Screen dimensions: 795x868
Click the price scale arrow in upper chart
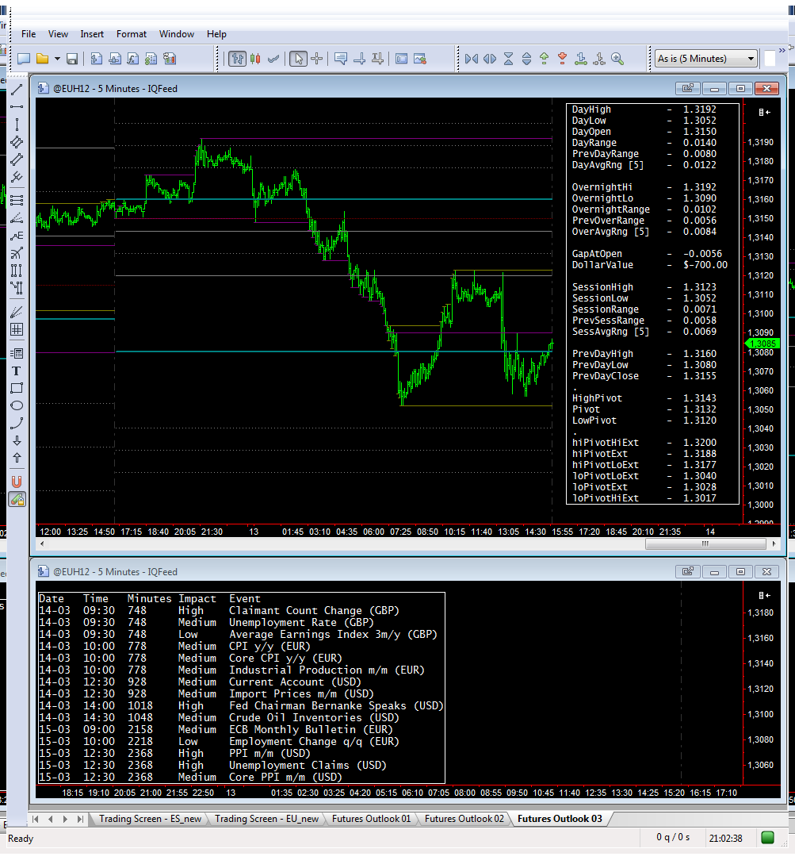coord(764,113)
